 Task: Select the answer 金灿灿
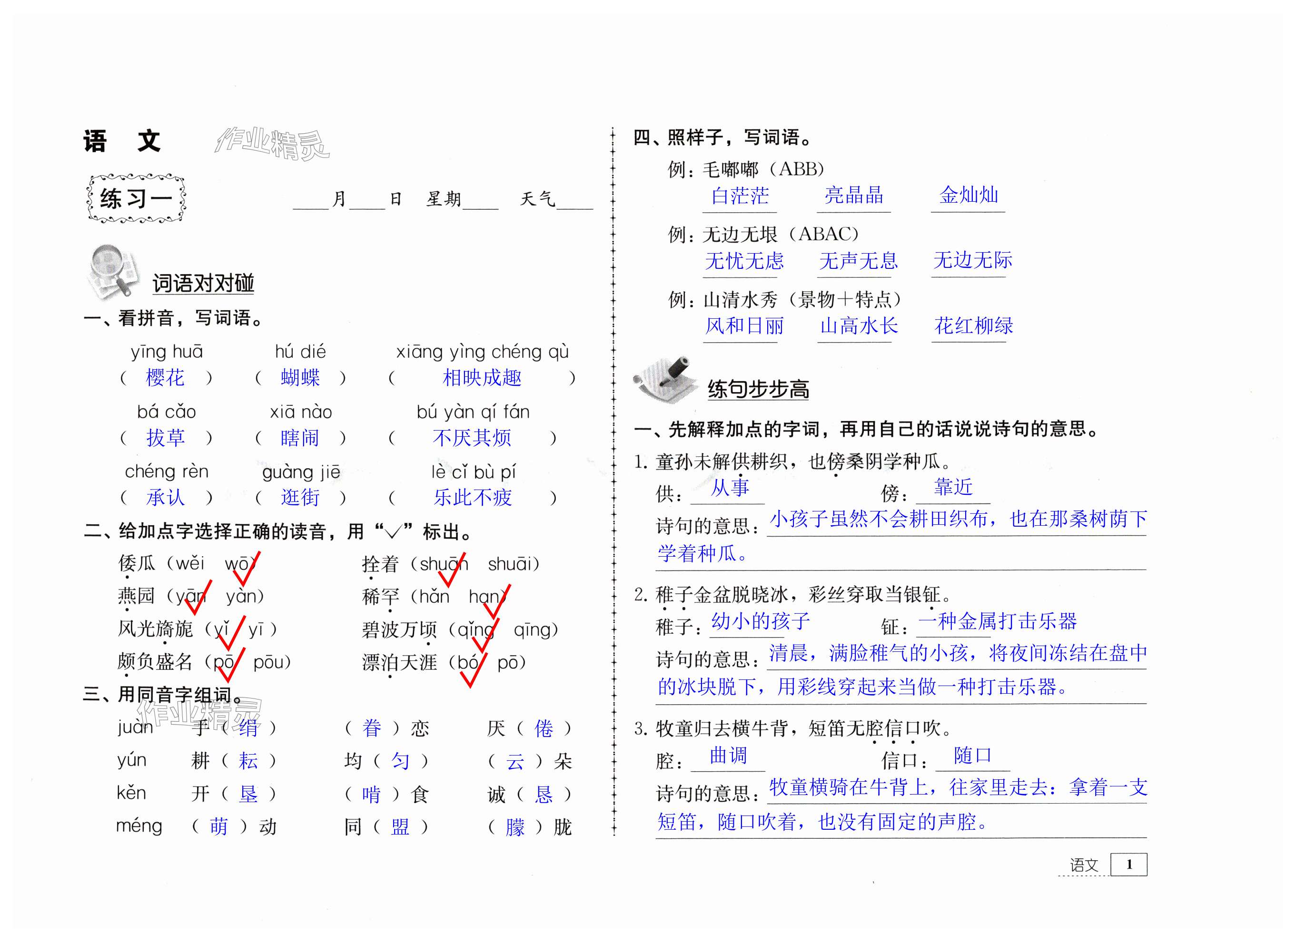coord(969,195)
